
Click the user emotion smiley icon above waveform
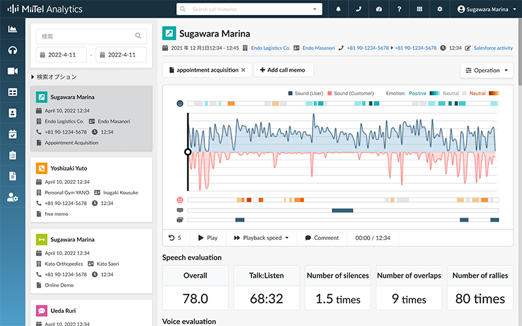click(x=180, y=104)
